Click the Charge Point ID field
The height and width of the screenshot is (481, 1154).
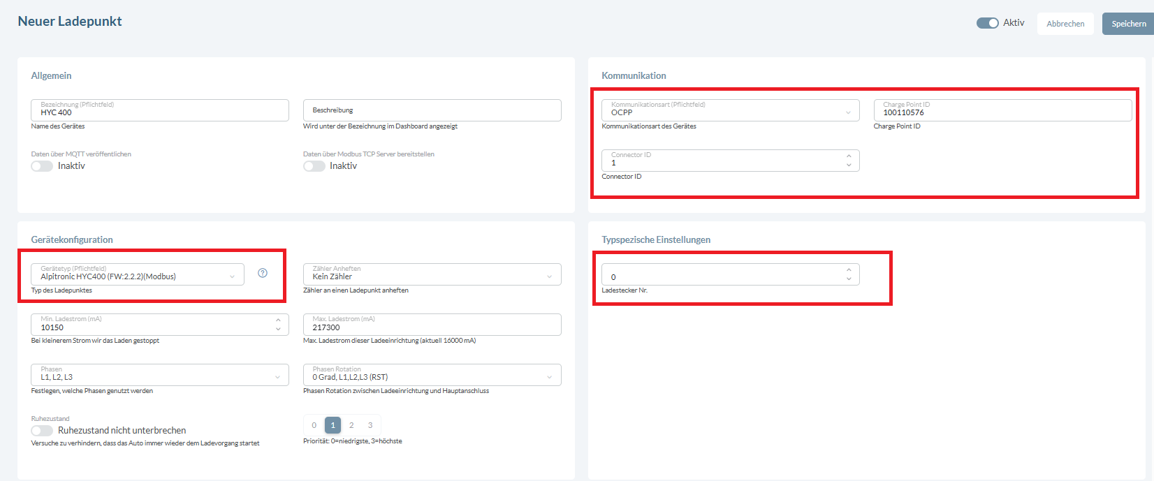point(1002,110)
